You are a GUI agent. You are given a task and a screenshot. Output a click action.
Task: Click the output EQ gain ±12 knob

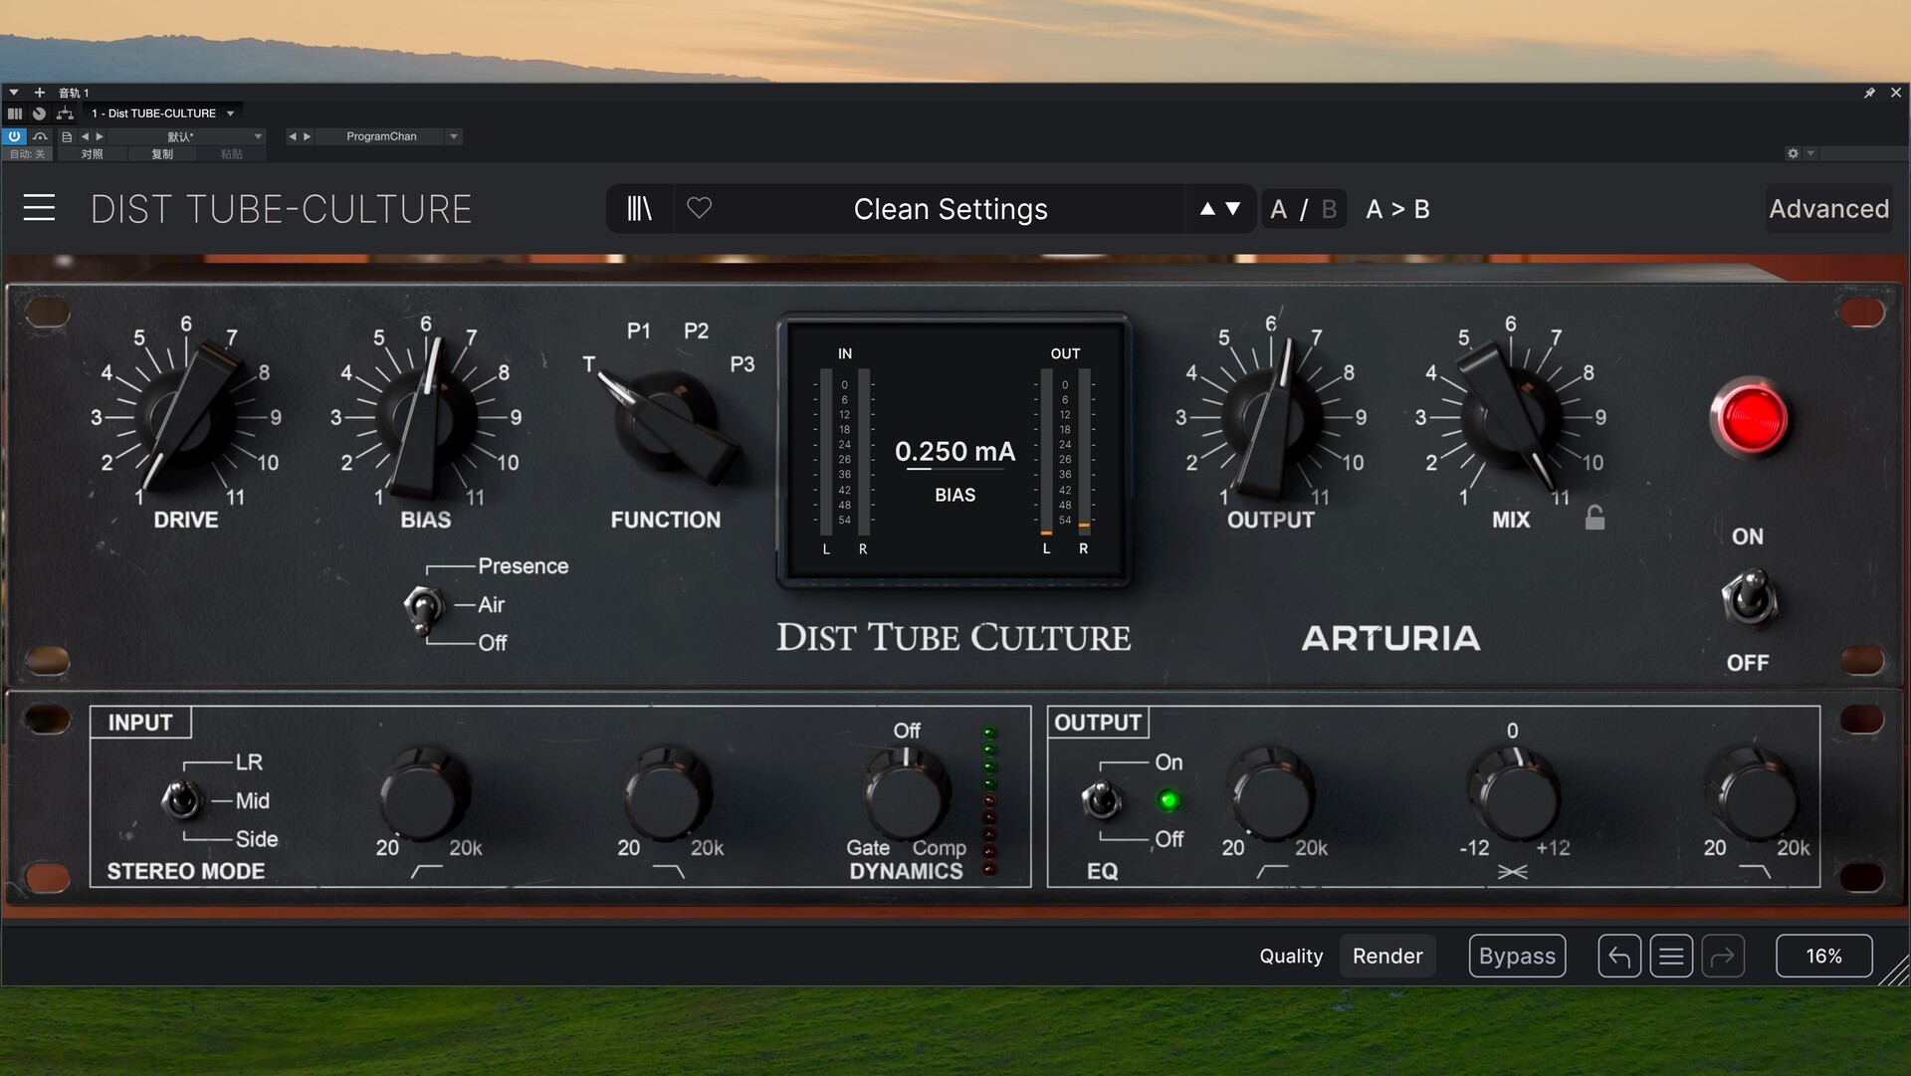1513,793
